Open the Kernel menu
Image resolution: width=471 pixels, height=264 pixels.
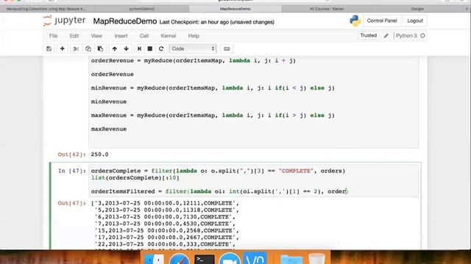[x=169, y=36]
